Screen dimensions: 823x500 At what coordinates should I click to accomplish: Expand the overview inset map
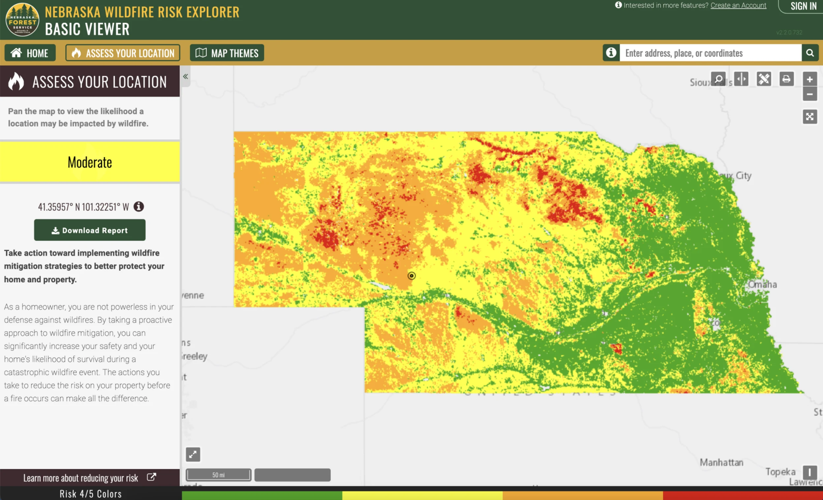(x=193, y=454)
